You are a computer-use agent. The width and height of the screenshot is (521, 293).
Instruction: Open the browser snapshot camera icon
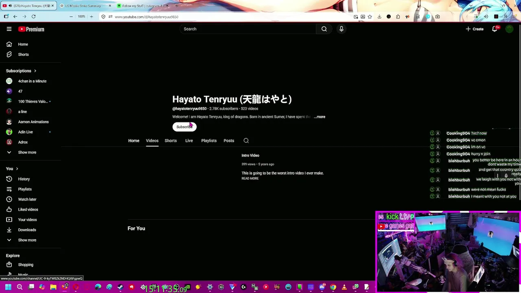pos(438,17)
